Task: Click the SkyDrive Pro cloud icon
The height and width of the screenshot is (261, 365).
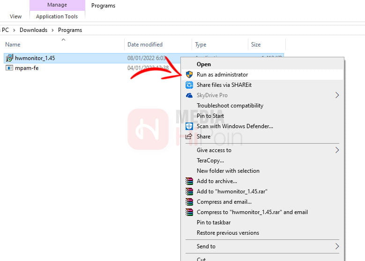Action: (189, 95)
